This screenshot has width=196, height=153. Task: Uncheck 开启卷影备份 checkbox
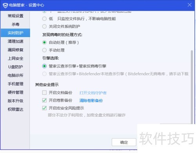(x=44, y=100)
